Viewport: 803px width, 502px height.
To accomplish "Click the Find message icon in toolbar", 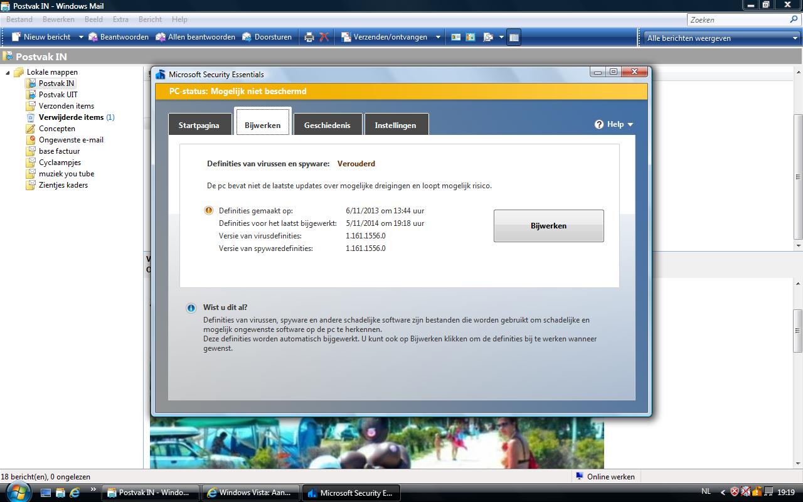I will 488,37.
